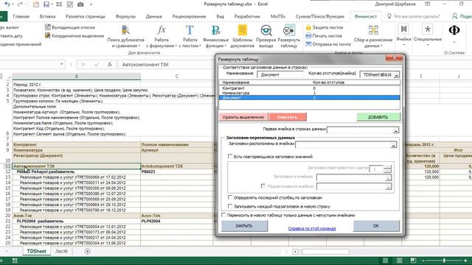Open Кол-во отступов cell range selector
This screenshot has width=472, height=265.
397,75
